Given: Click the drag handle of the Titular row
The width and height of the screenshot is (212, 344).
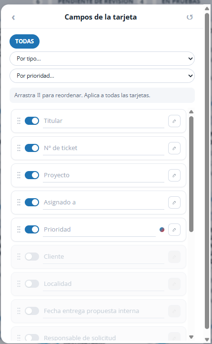Looking at the screenshot, I should tap(19, 121).
